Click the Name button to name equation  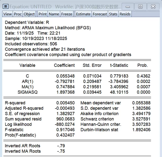coord(54,14)
